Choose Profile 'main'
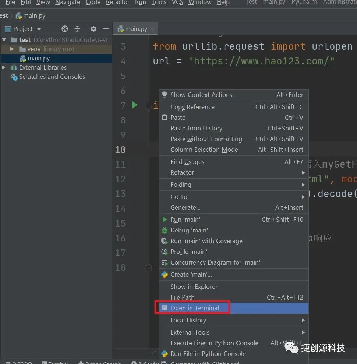Viewport: 357px width, 364px height. tap(234, 252)
